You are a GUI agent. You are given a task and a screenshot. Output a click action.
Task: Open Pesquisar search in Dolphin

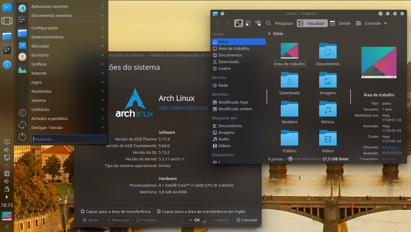(x=280, y=23)
